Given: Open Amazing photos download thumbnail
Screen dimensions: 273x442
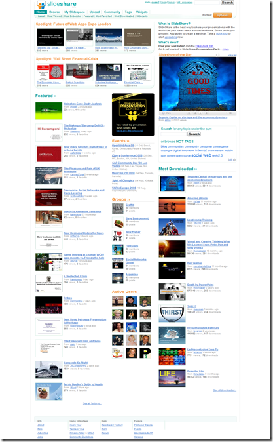Looking at the screenshot, I should tap(172, 205).
